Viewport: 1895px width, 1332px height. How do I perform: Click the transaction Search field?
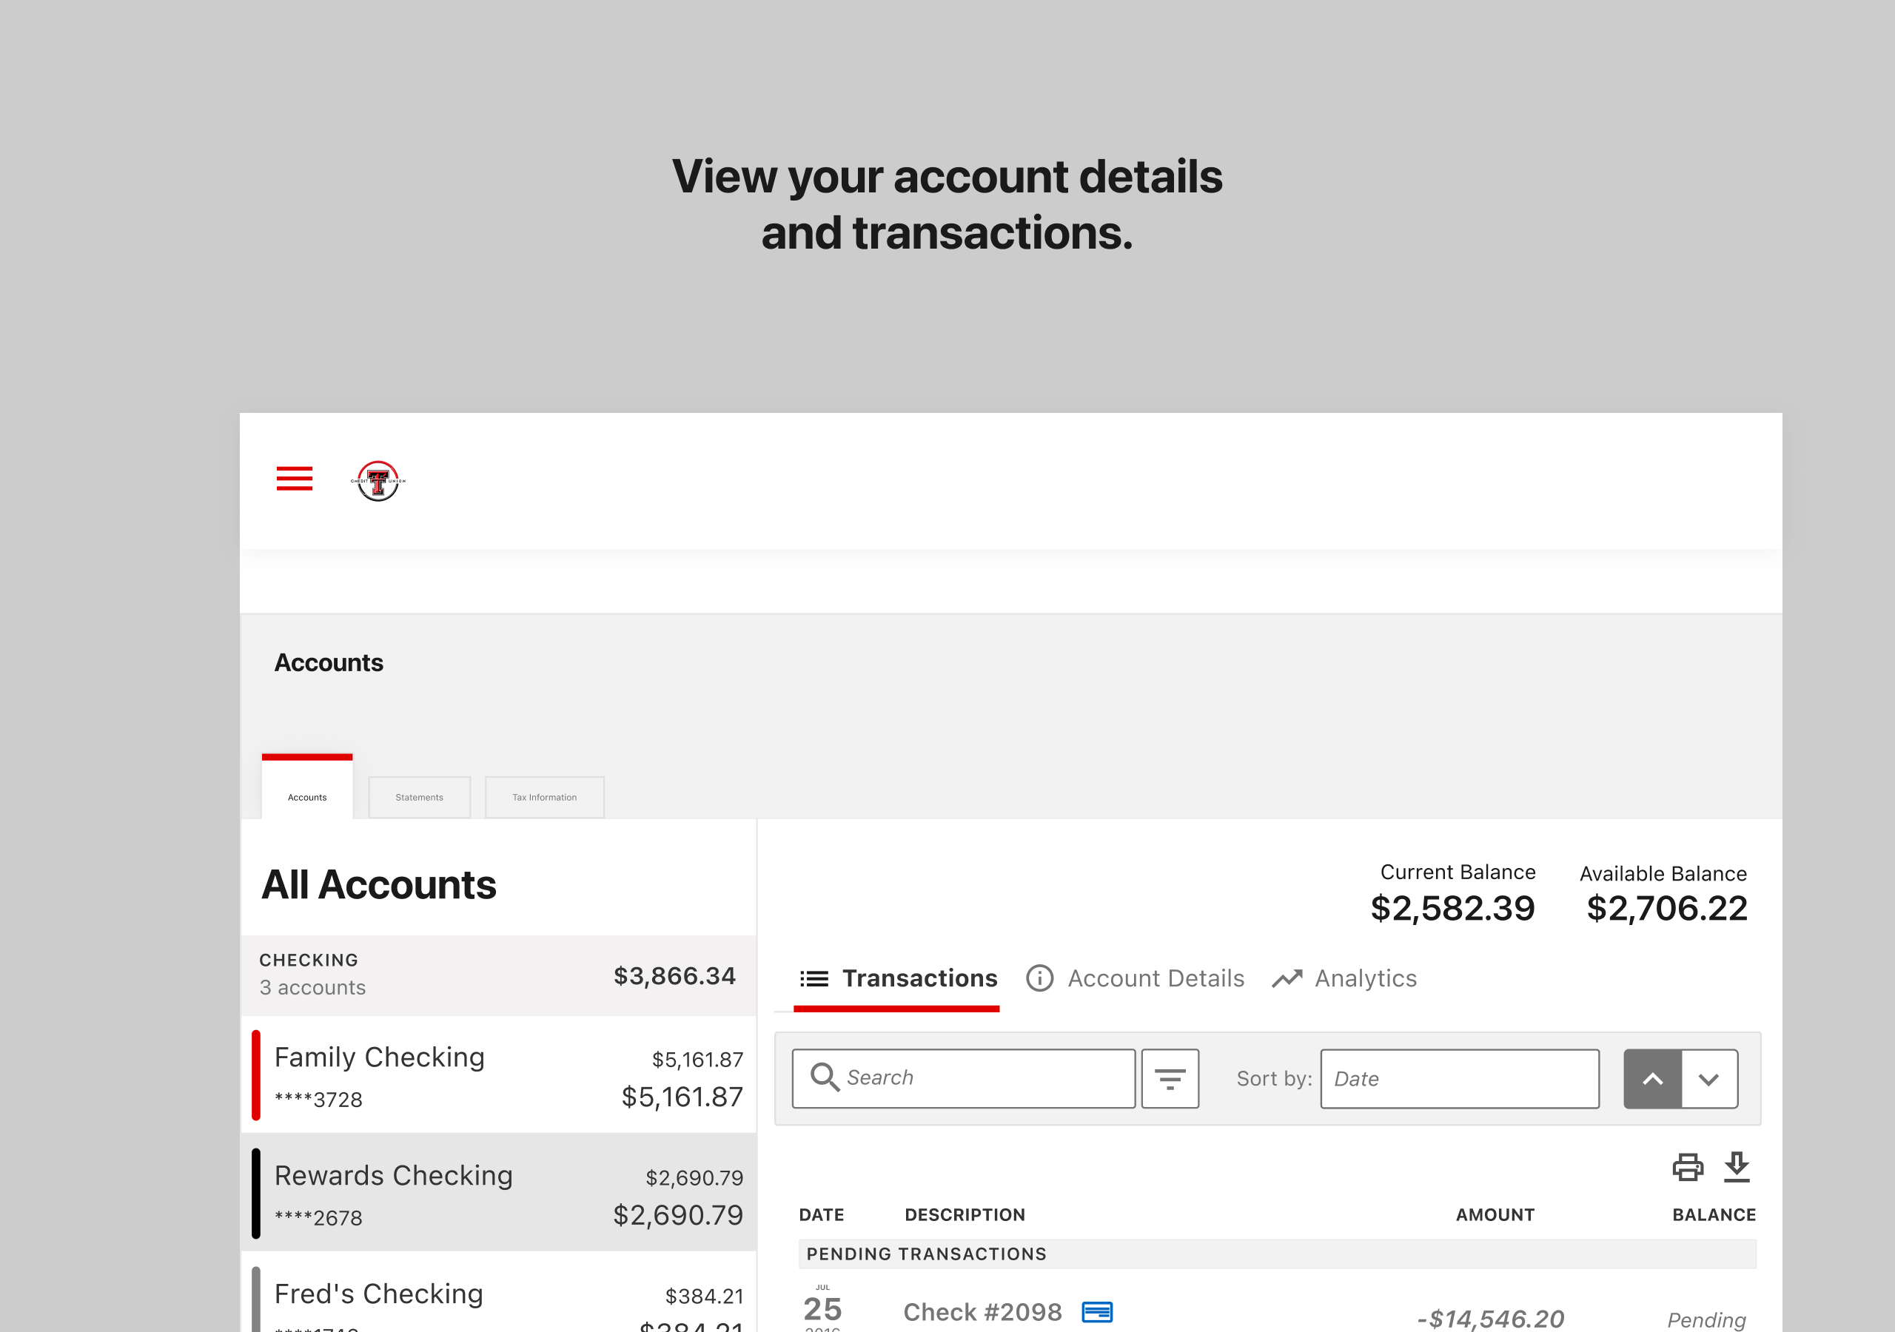click(x=964, y=1079)
